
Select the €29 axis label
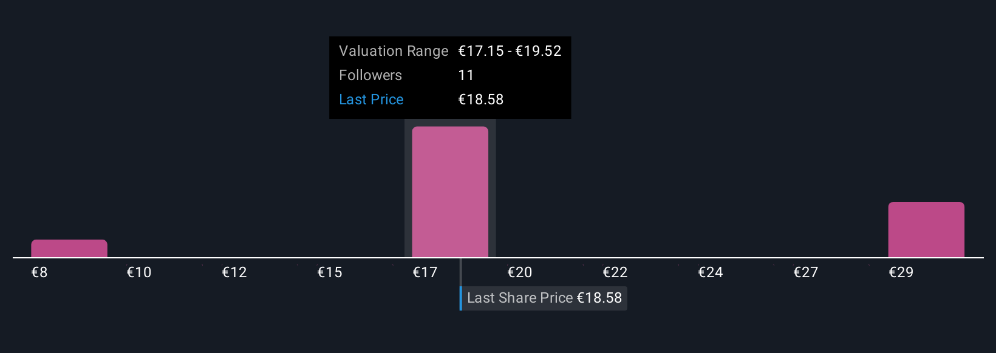coord(901,272)
